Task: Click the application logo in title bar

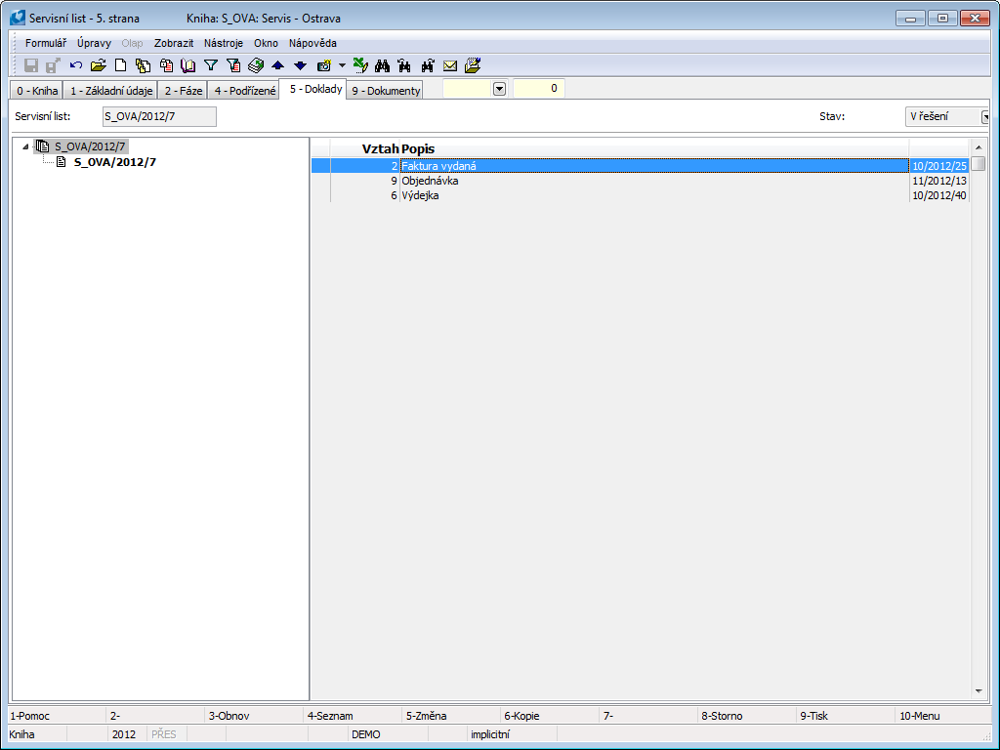Action: 18,18
